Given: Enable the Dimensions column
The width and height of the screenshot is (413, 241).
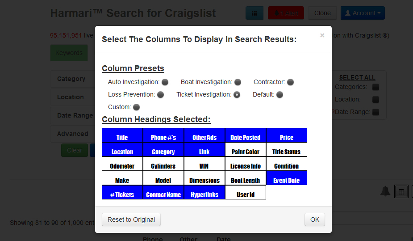Looking at the screenshot, I should (204, 178).
